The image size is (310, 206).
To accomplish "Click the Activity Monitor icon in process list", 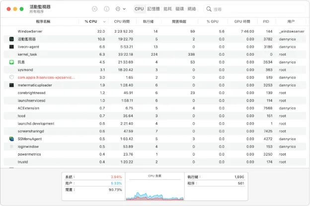I will click(11, 39).
